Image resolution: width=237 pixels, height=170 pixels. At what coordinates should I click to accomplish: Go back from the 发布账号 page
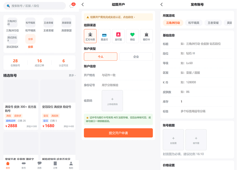(x=162, y=5)
